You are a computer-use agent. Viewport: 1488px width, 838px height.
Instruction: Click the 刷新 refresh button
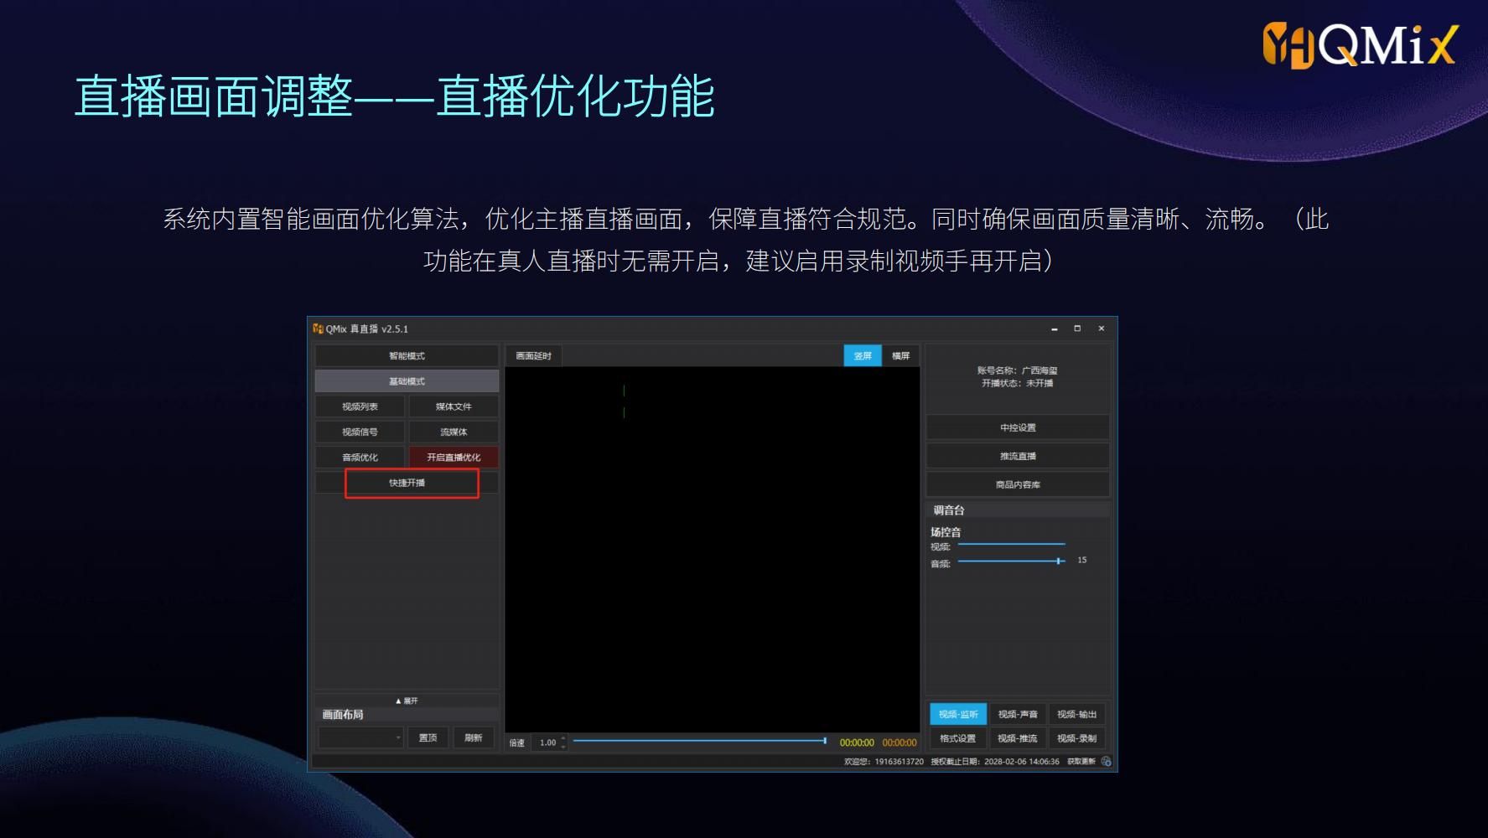[474, 737]
